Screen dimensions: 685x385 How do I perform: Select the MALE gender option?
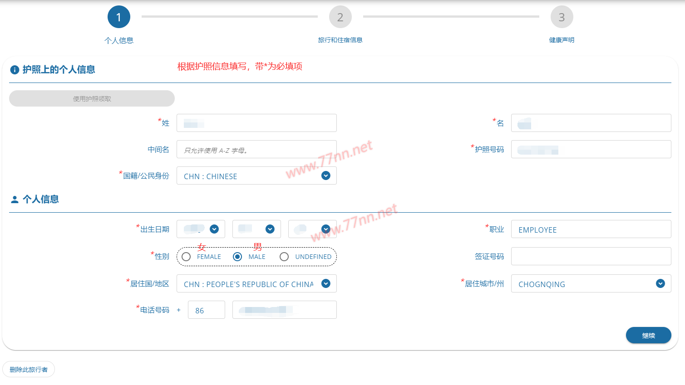click(237, 256)
